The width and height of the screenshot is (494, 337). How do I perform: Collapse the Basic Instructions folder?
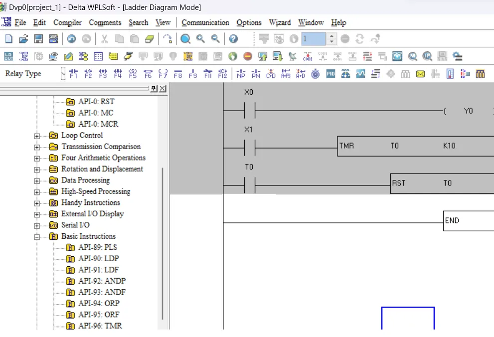37,237
